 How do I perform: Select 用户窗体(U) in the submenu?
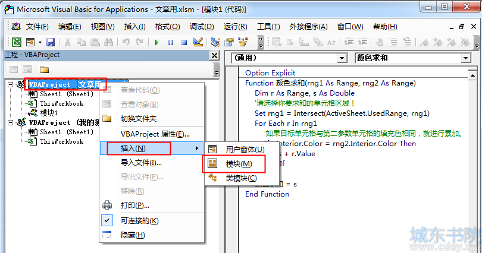click(x=242, y=149)
